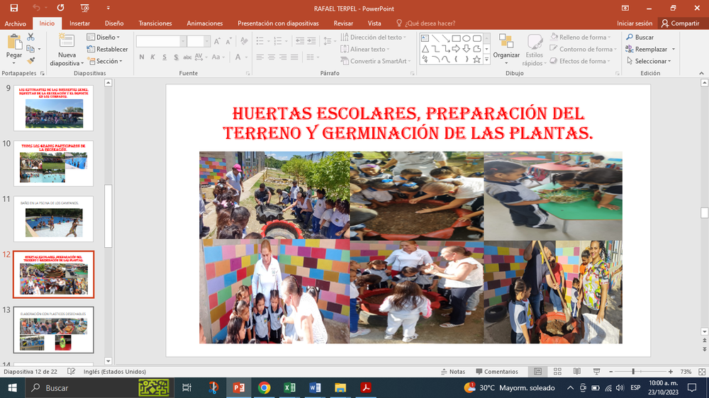The height and width of the screenshot is (398, 709).
Task: Open the Sección dropdown
Action: point(104,62)
